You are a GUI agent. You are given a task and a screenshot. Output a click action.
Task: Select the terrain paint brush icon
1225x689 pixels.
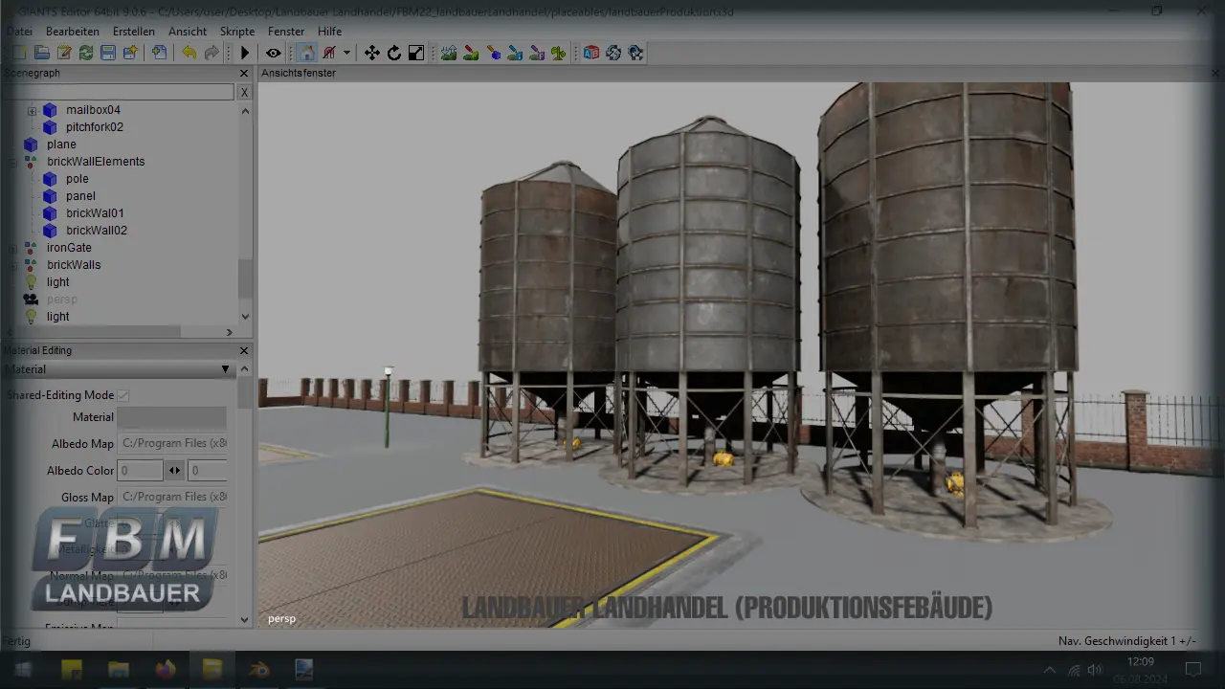pos(471,53)
